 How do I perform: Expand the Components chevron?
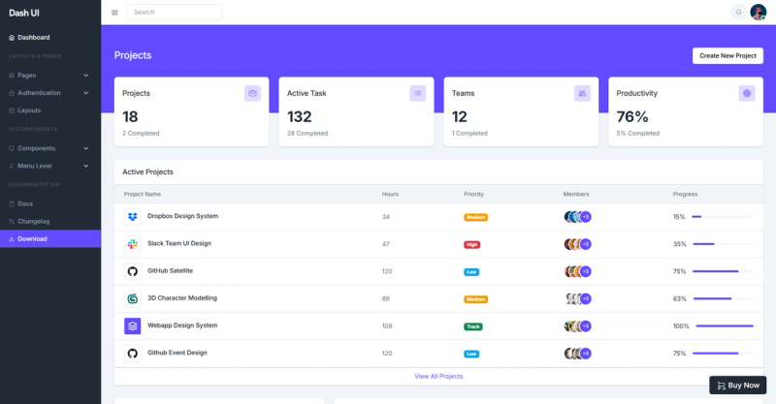tap(86, 148)
